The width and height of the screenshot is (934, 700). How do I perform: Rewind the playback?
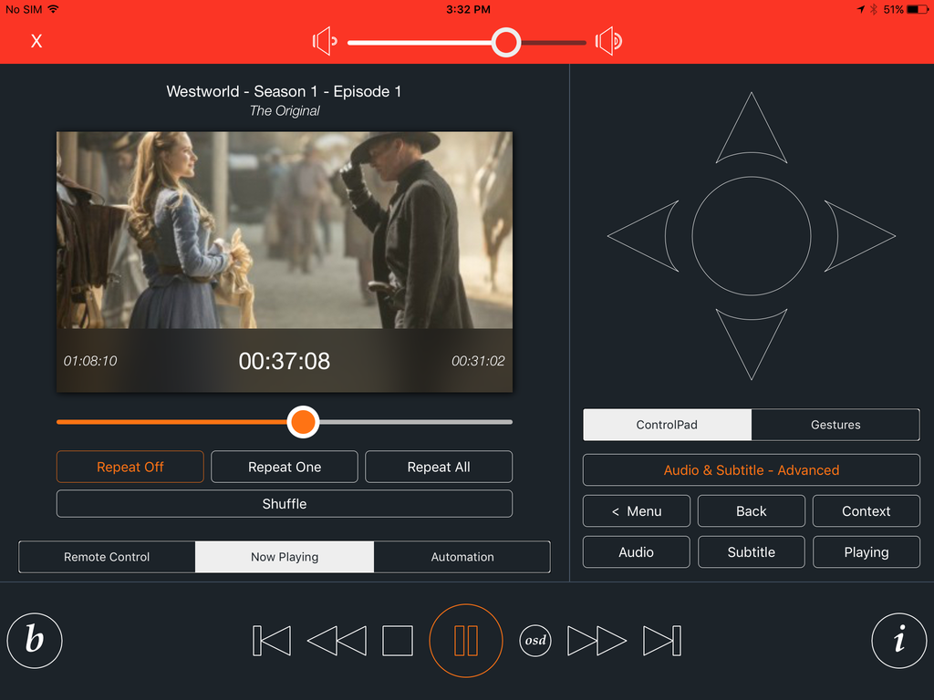point(337,641)
